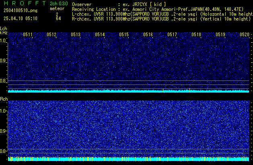
Task: Click the L-ch description line with Horizontal yagi
Action: (x=162, y=14)
